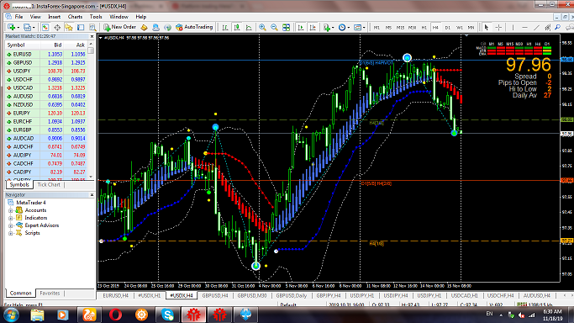The width and height of the screenshot is (574, 323).
Task: Open the Charts menu
Action: [75, 17]
